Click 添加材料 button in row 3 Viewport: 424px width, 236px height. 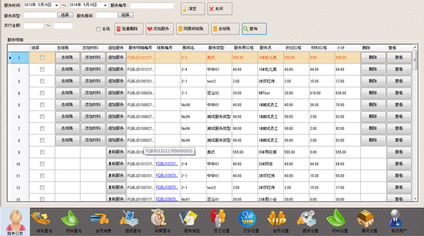(93, 81)
